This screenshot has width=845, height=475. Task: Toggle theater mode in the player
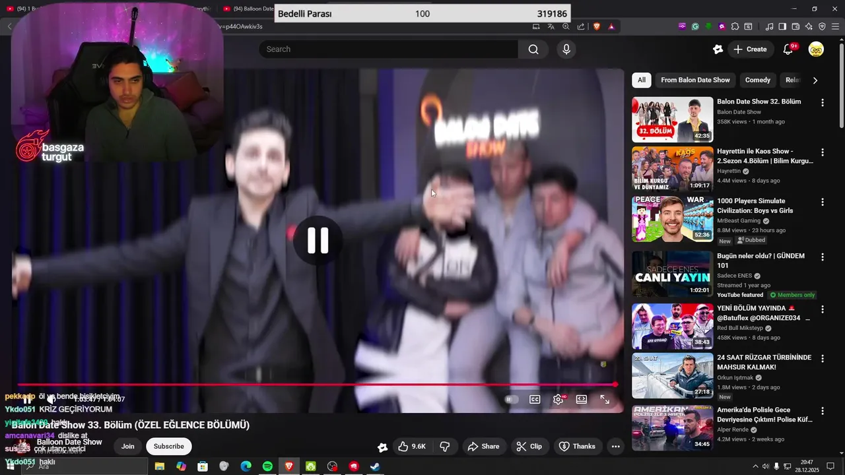coord(582,399)
